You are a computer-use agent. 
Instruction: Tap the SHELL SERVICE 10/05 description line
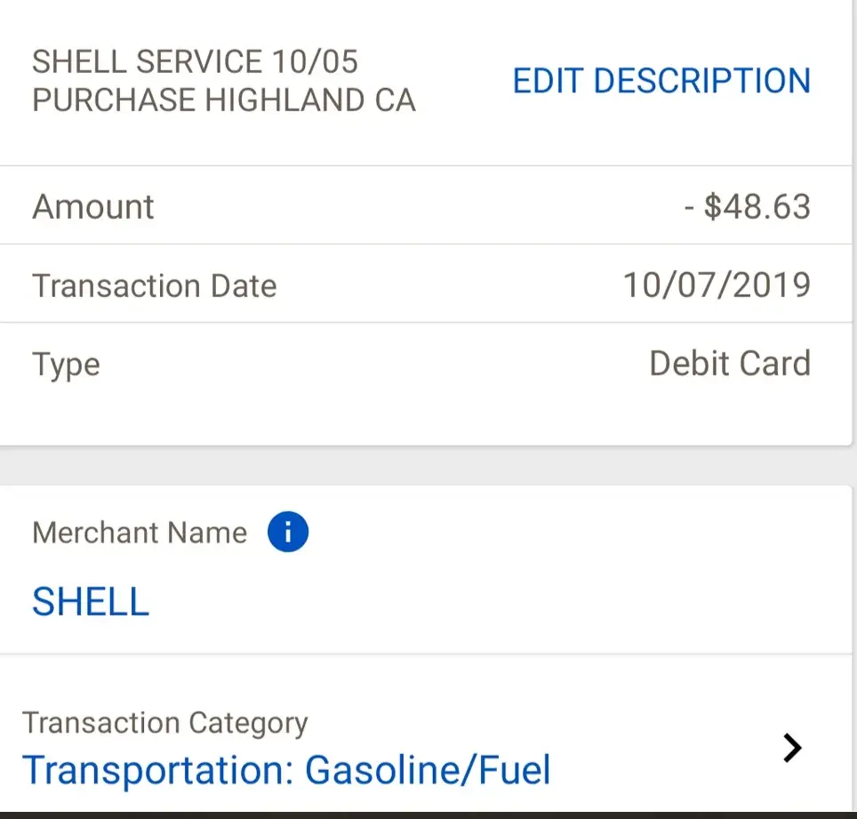195,62
